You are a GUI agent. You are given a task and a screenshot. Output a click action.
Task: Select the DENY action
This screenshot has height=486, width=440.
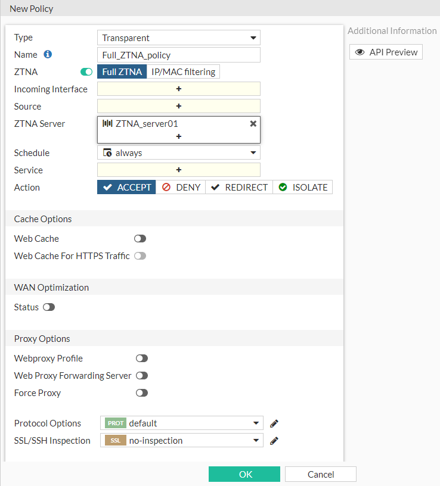[x=181, y=187]
